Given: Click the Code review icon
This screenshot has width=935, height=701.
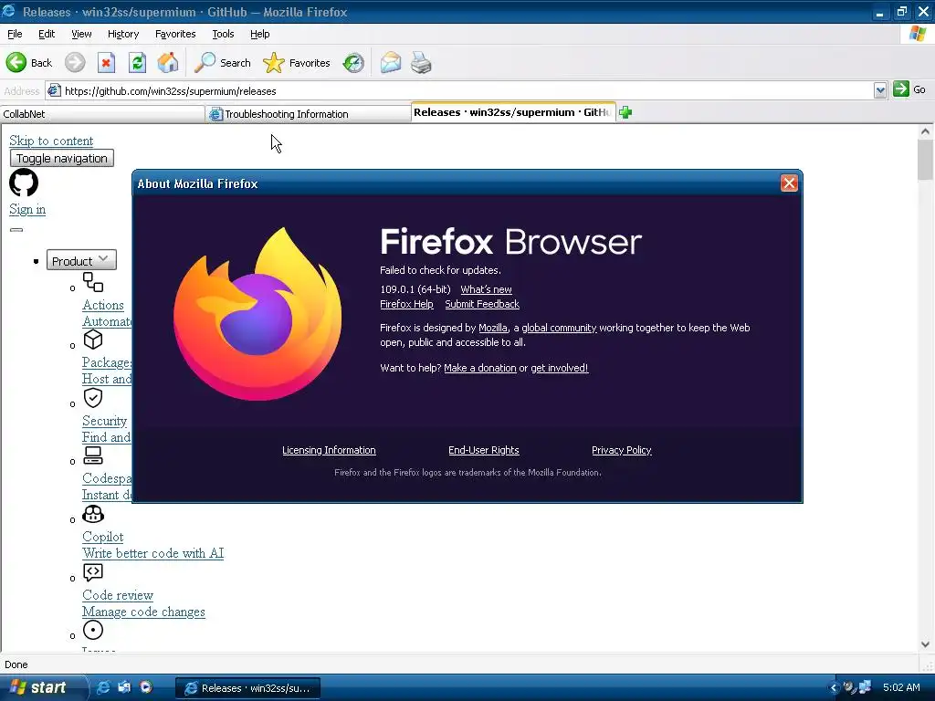Looking at the screenshot, I should (x=93, y=572).
